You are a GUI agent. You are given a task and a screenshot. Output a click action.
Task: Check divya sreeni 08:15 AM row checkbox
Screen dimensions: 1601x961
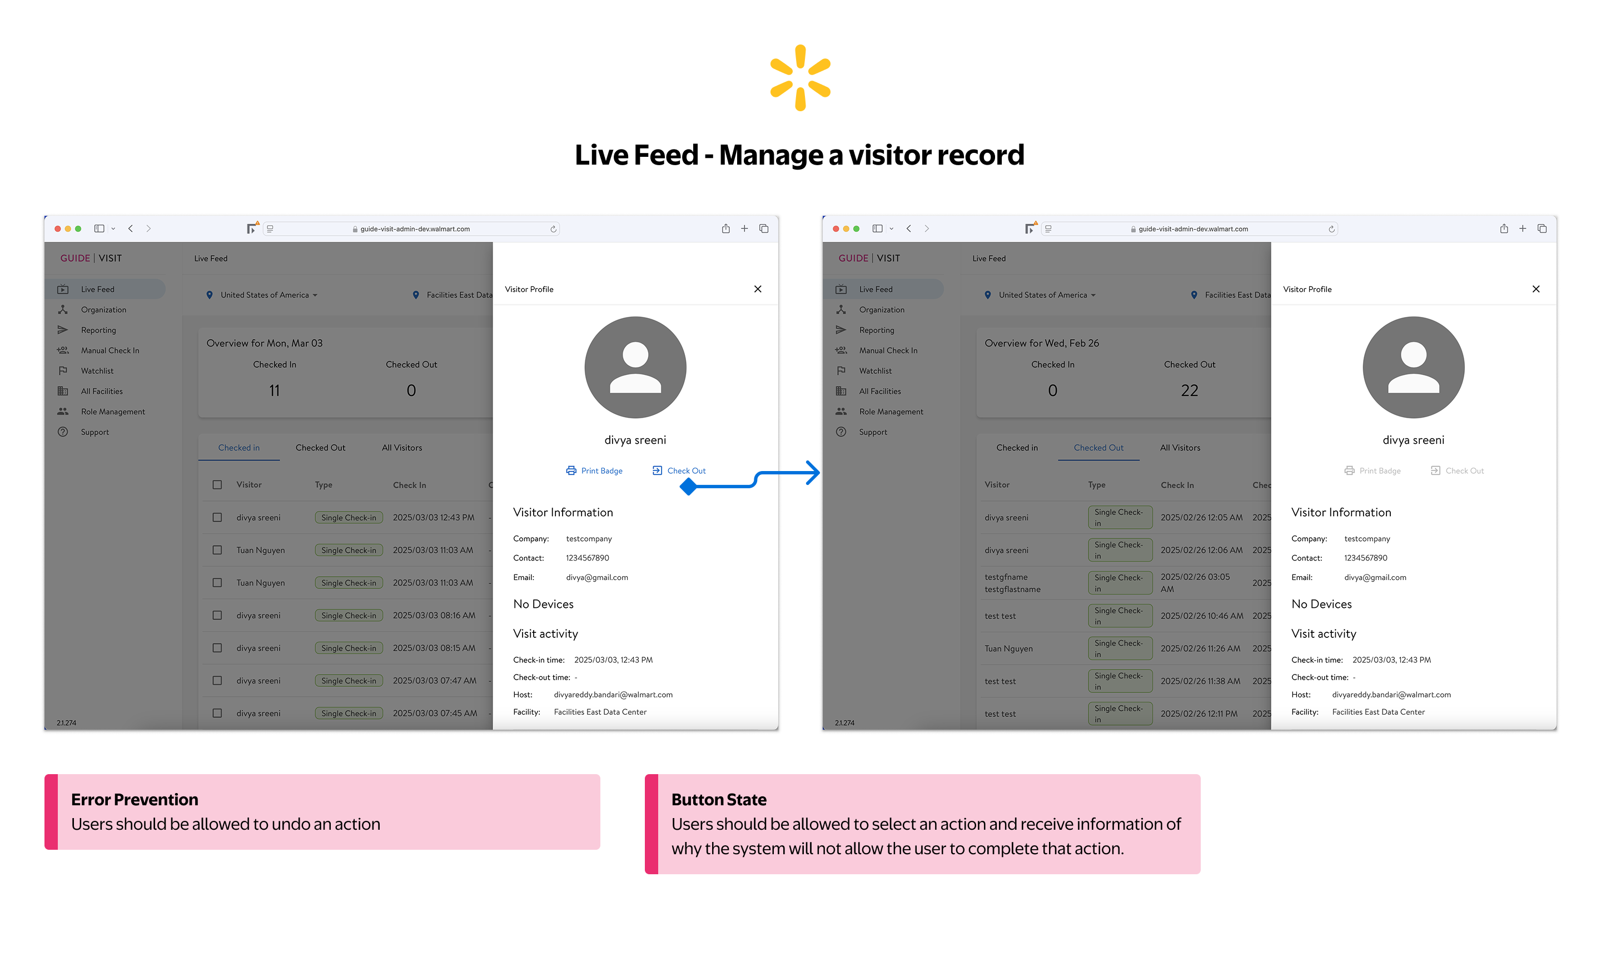coord(217,647)
